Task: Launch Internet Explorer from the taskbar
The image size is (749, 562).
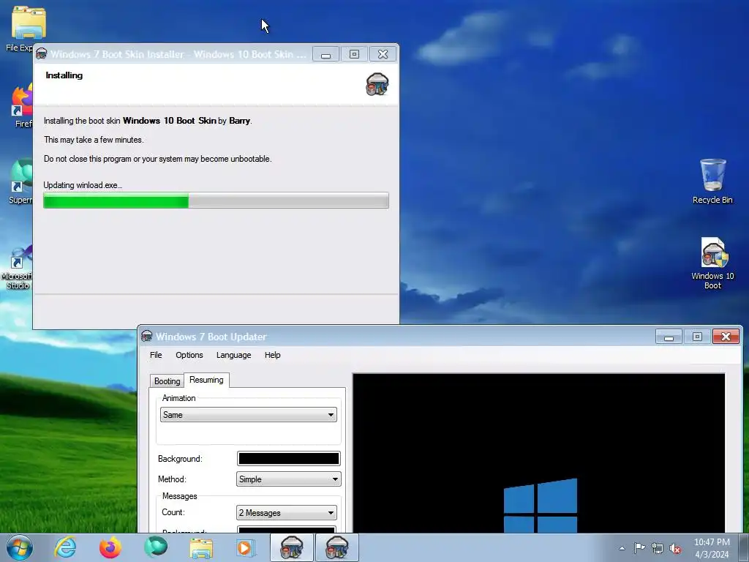Action: [x=65, y=547]
